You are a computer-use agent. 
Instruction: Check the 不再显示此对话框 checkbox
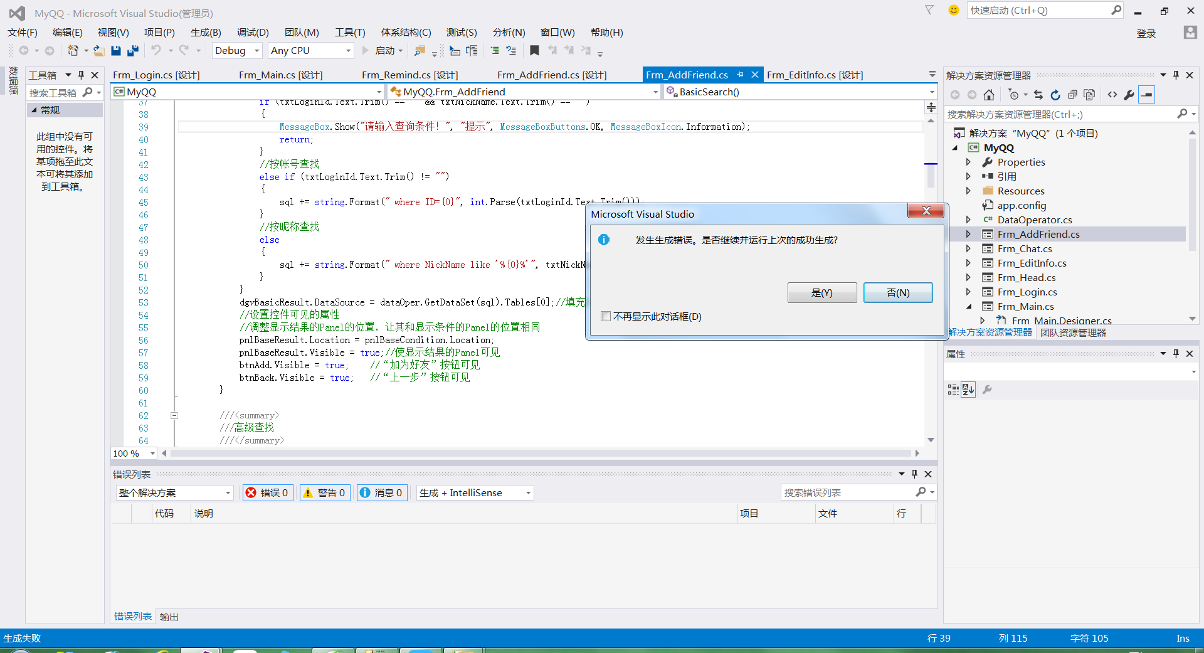click(606, 316)
